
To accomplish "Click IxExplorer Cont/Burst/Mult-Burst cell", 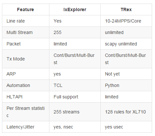I will click(x=74, y=59).
